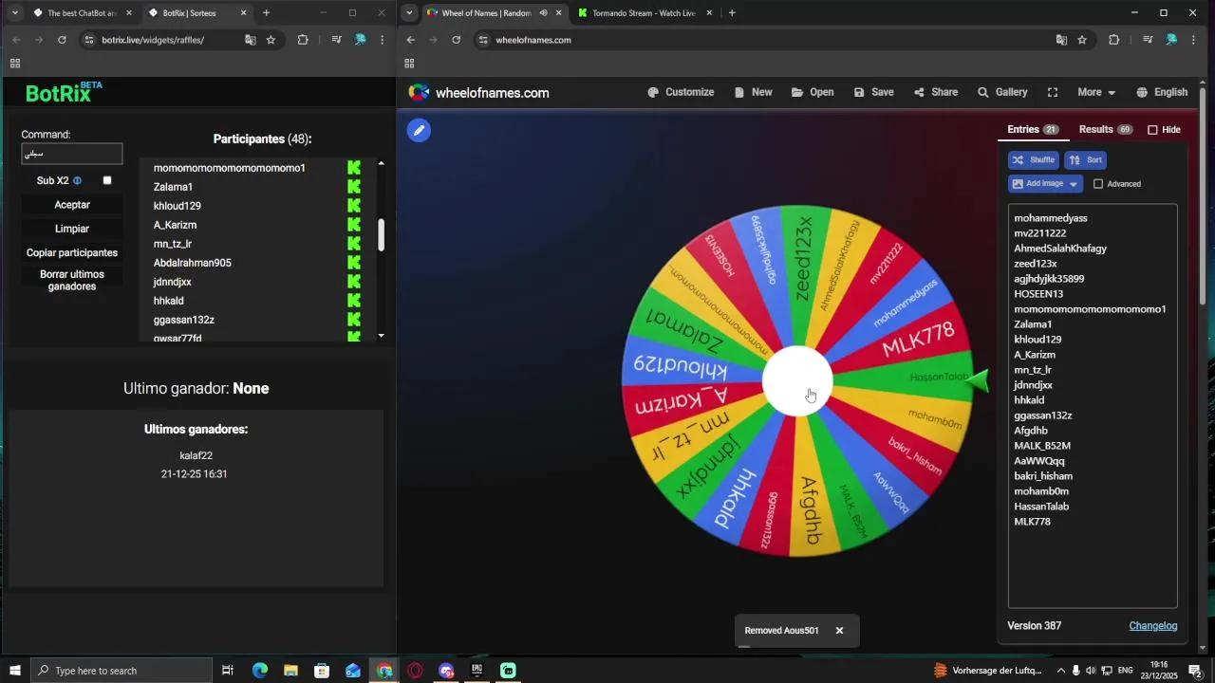Open tab search dropdown in right window
The height and width of the screenshot is (683, 1215).
(x=409, y=13)
